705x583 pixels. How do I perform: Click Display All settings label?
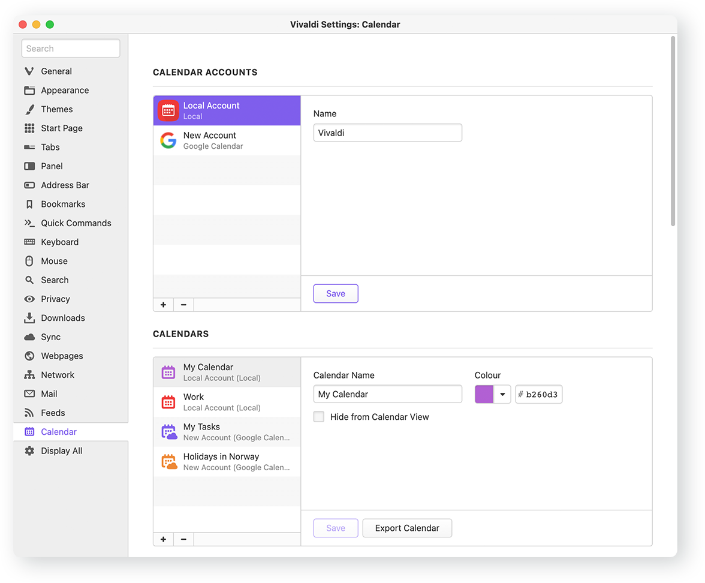[62, 451]
